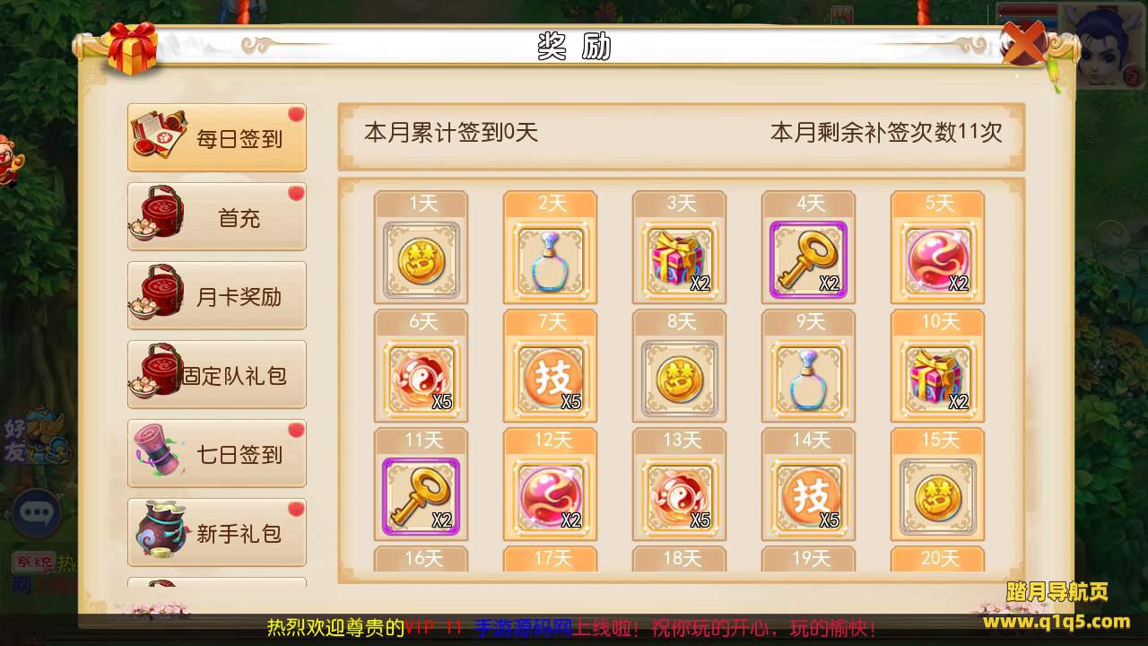Screen dimensions: 1148x646
Task: Open the 每日签到 daily sign-in tab
Action: 217,137
